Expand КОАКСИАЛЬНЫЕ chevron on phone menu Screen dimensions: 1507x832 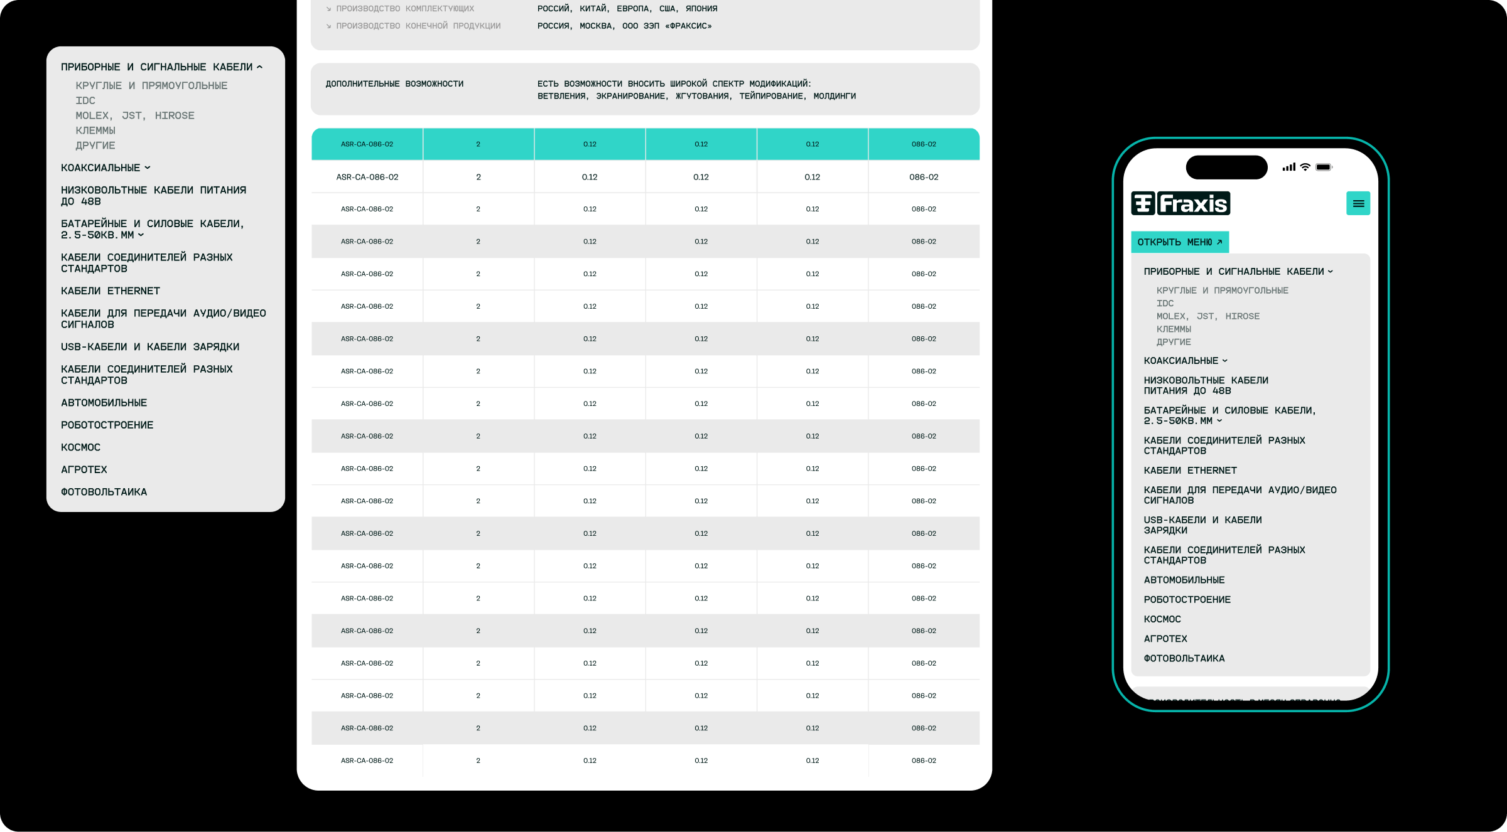point(1224,361)
